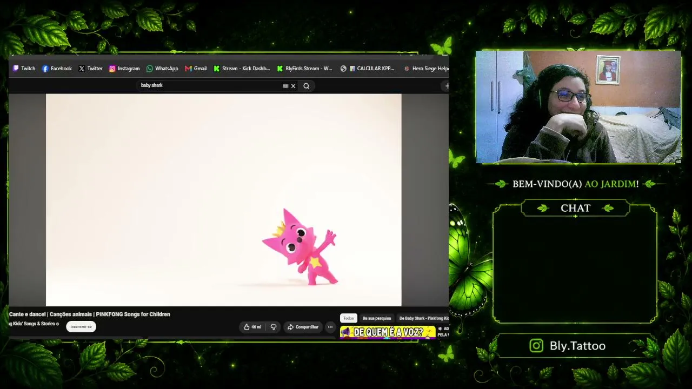Open the Hero Siege Helper bookmark
Image resolution: width=692 pixels, height=389 pixels.
[x=427, y=69]
